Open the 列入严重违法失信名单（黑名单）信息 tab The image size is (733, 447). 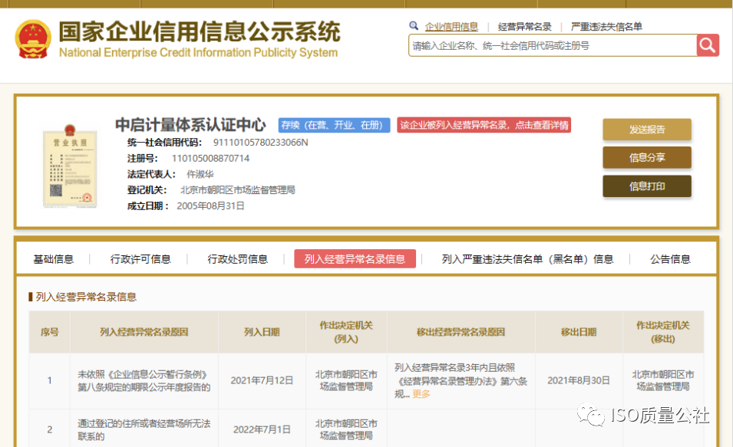[x=525, y=258]
